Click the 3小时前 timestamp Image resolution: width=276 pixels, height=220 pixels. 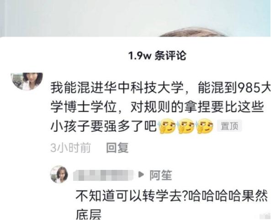tap(71, 148)
